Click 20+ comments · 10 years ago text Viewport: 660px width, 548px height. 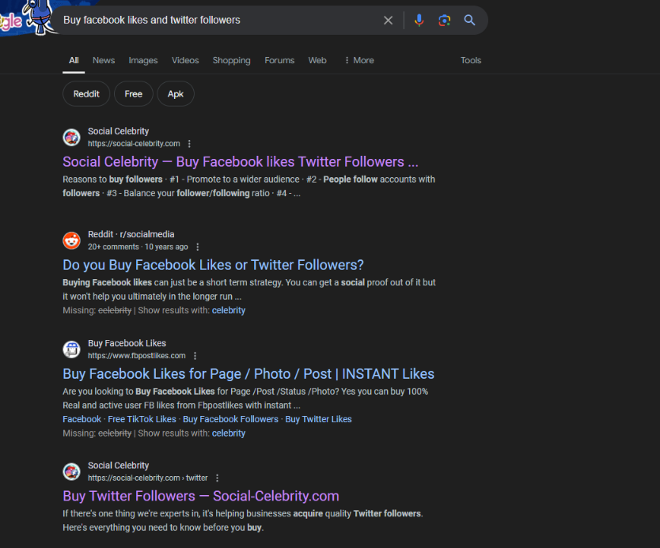point(138,247)
